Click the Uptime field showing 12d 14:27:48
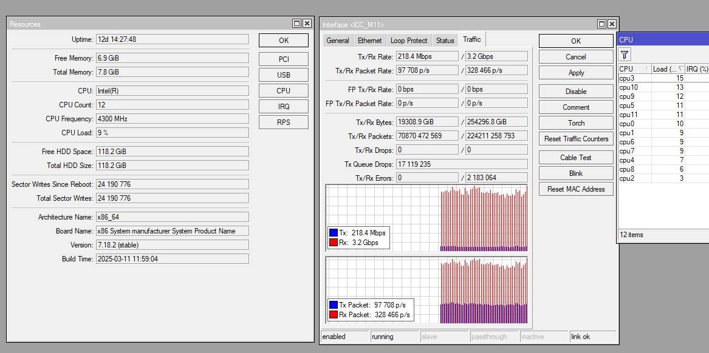Viewport: 709px width, 353px height. tap(173, 39)
